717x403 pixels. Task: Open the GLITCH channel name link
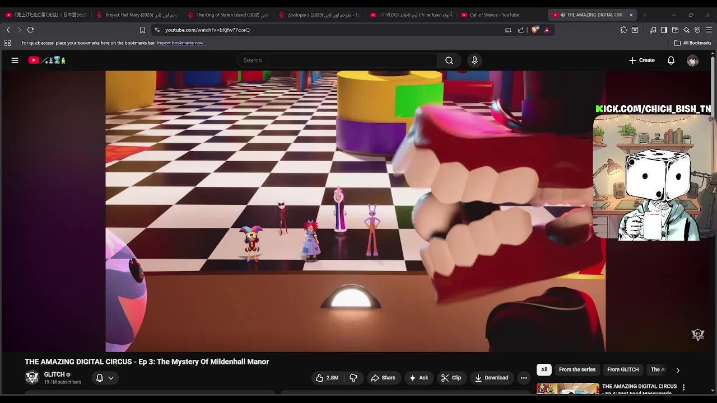tap(54, 374)
